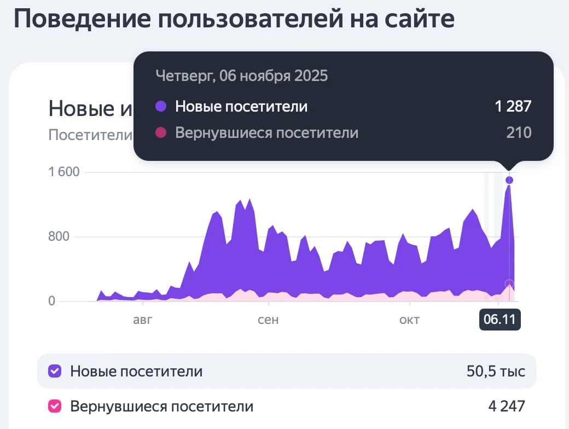This screenshot has width=569, height=429.
Task: Click the purple dot in the tooltip
Action: tap(161, 106)
